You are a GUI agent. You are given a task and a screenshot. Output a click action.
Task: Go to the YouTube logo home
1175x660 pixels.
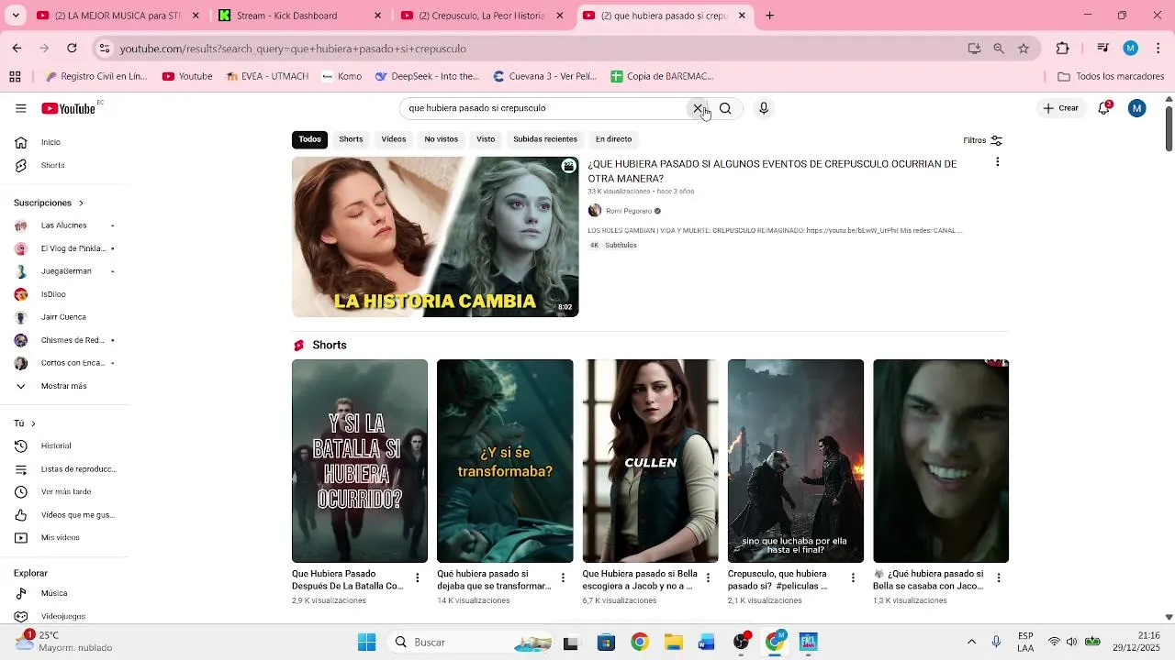(69, 108)
